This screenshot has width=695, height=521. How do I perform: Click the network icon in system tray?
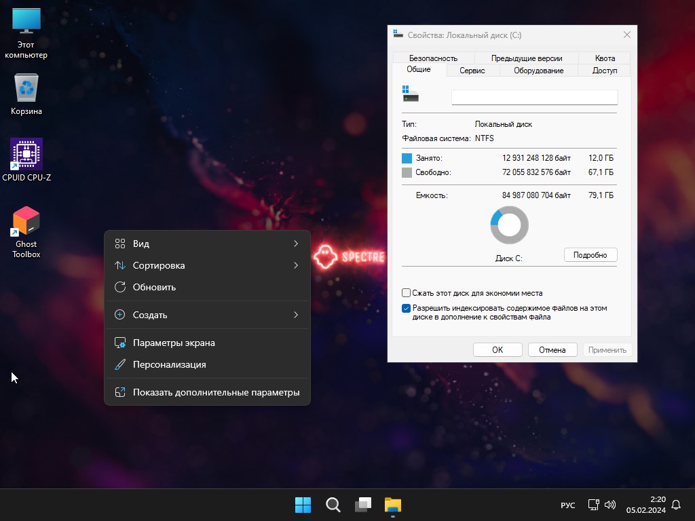coord(593,505)
